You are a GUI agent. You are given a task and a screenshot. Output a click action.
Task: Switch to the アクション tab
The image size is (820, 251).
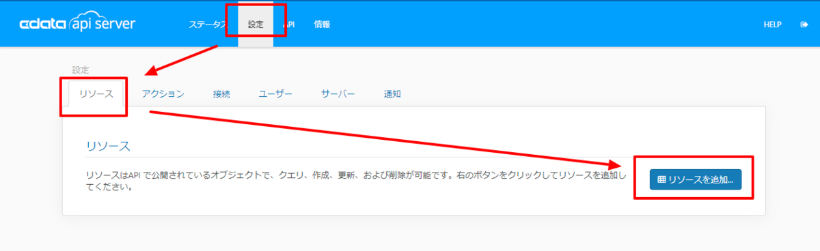pyautogui.click(x=163, y=94)
